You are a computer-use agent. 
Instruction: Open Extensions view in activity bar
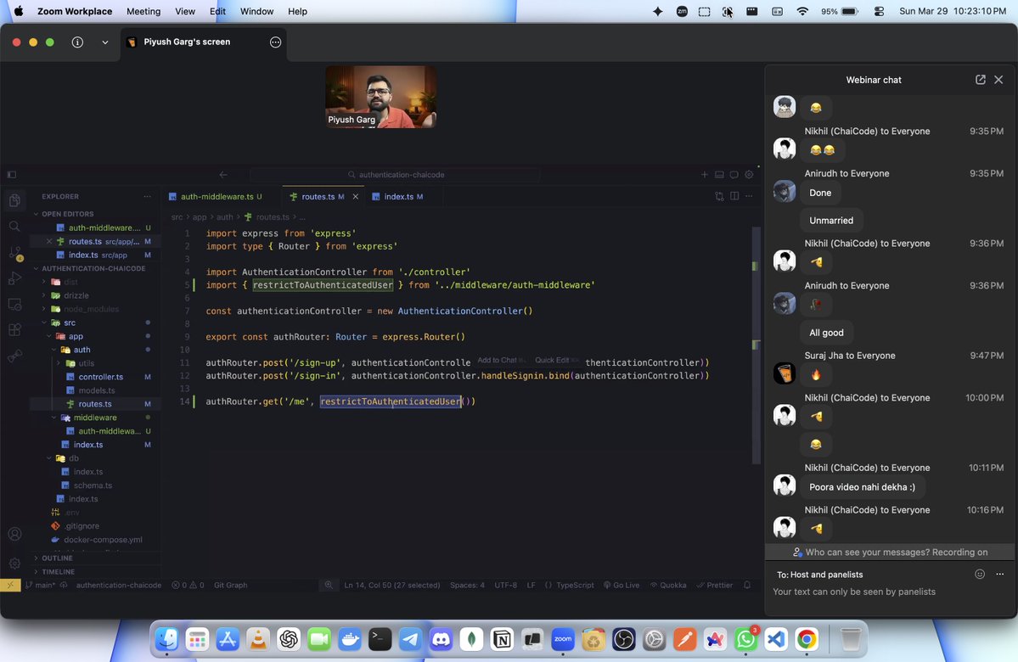[x=14, y=329]
